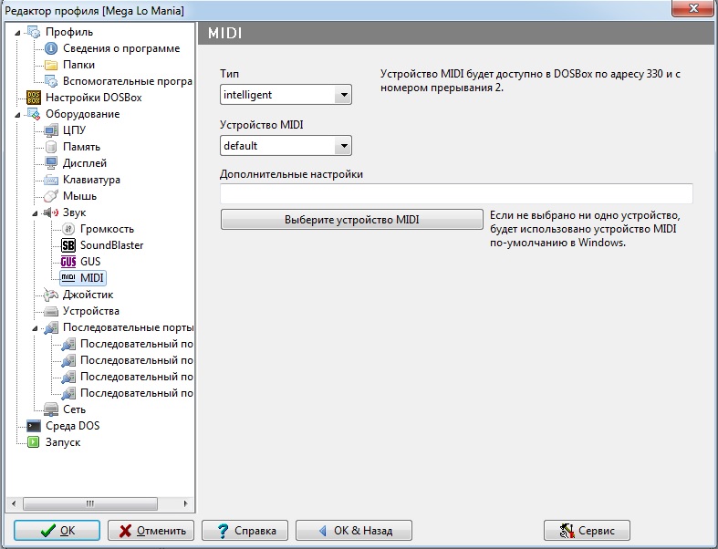Click the Дополнительные настройки text field
718x549 pixels.
[456, 193]
